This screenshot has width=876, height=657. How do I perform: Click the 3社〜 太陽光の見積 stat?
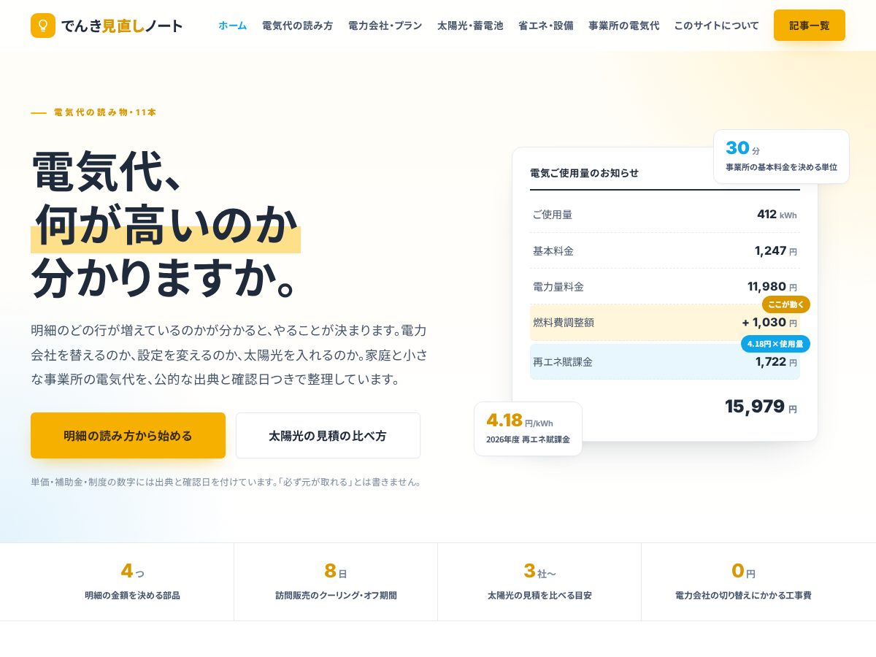click(x=539, y=582)
